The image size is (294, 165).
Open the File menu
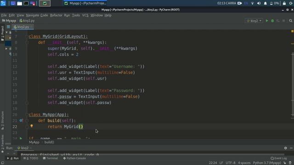4,15
